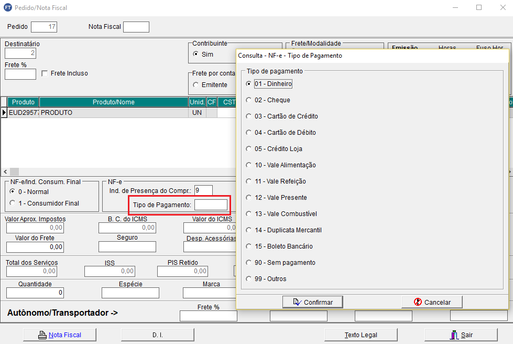The height and width of the screenshot is (344, 513).
Task: Open Texto Legal
Action: [361, 335]
